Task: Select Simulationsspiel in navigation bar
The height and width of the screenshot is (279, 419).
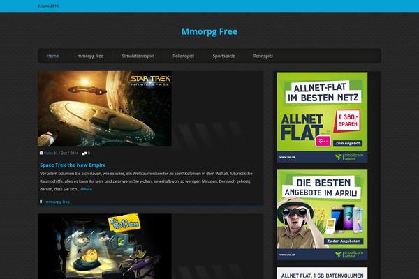Action: click(x=138, y=56)
